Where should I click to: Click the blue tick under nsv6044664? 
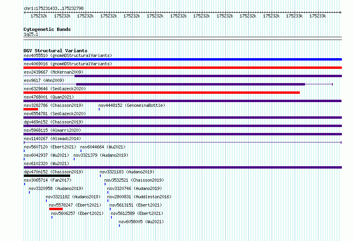81,151
